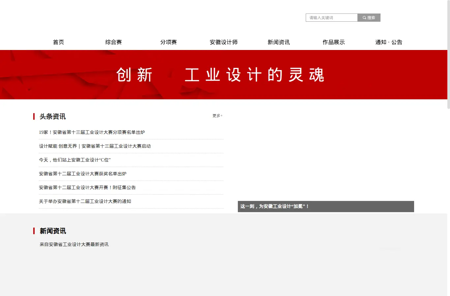Viewport: 450px width, 296px height.
Task: Open the 作品展示 navigation item
Action: click(334, 42)
